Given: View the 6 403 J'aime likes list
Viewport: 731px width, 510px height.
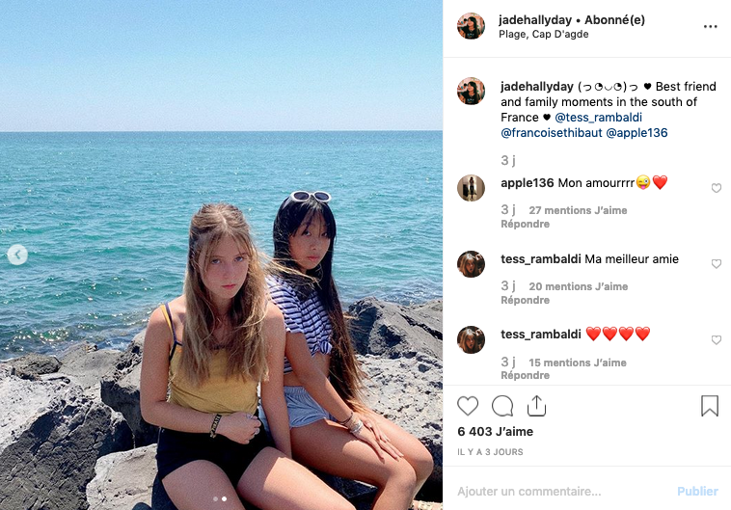Looking at the screenshot, I should tap(495, 432).
